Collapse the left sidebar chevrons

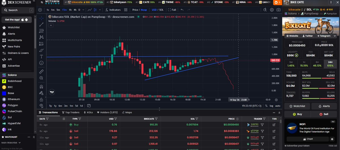34,1
